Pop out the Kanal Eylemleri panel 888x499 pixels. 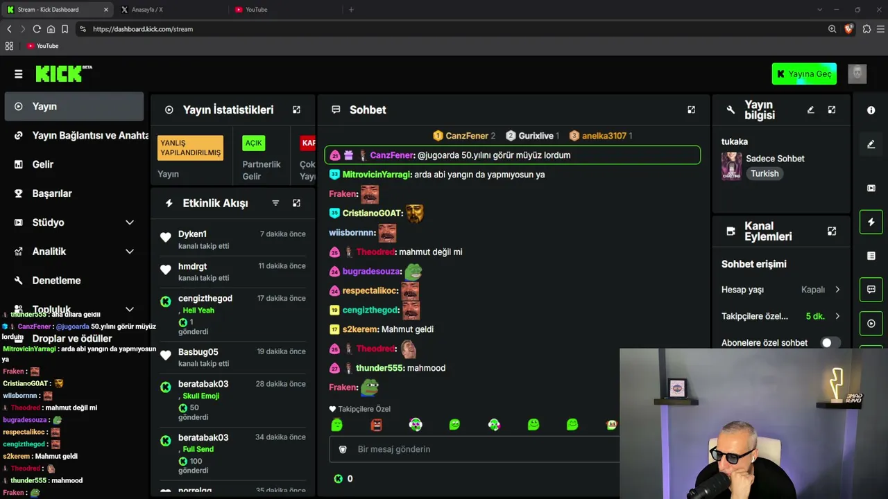[832, 231]
